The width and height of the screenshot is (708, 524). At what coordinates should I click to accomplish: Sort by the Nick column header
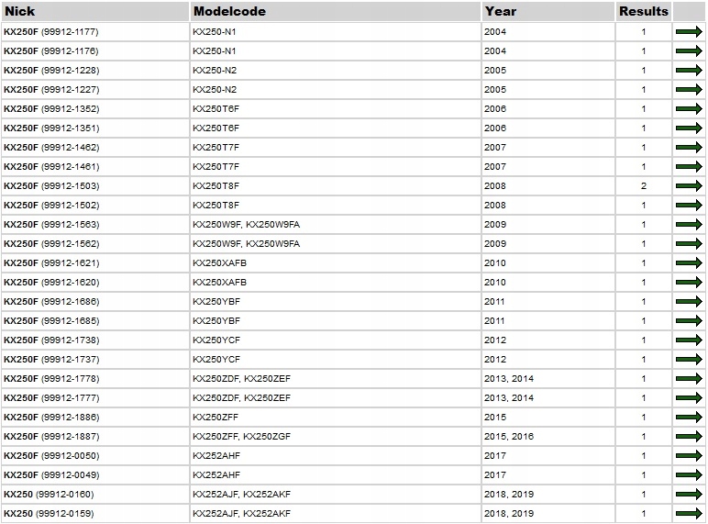[x=20, y=11]
